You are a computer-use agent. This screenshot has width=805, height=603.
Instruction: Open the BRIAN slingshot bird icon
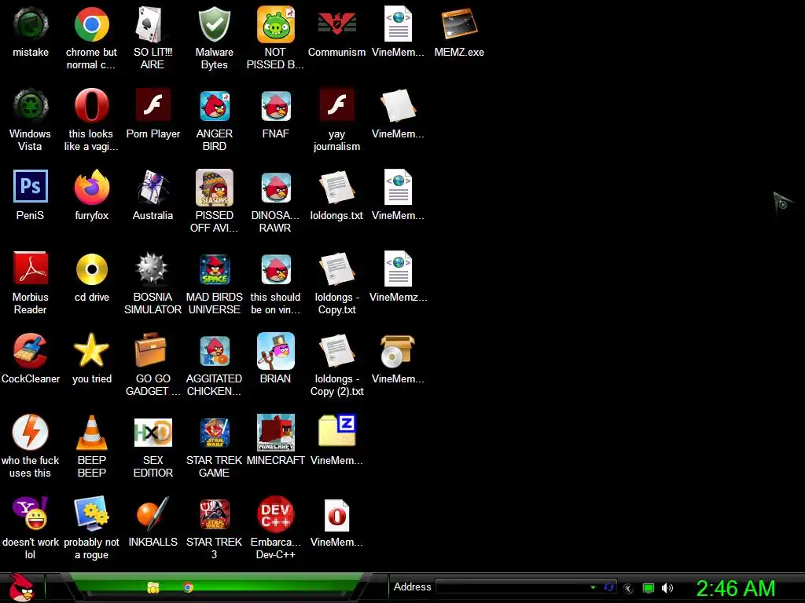pos(276,351)
